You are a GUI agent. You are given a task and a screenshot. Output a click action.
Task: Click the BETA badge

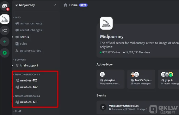(x=83, y=5)
